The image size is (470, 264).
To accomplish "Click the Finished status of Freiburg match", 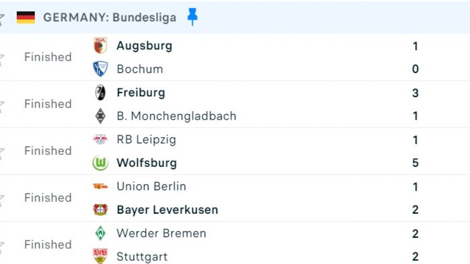I will [x=48, y=104].
